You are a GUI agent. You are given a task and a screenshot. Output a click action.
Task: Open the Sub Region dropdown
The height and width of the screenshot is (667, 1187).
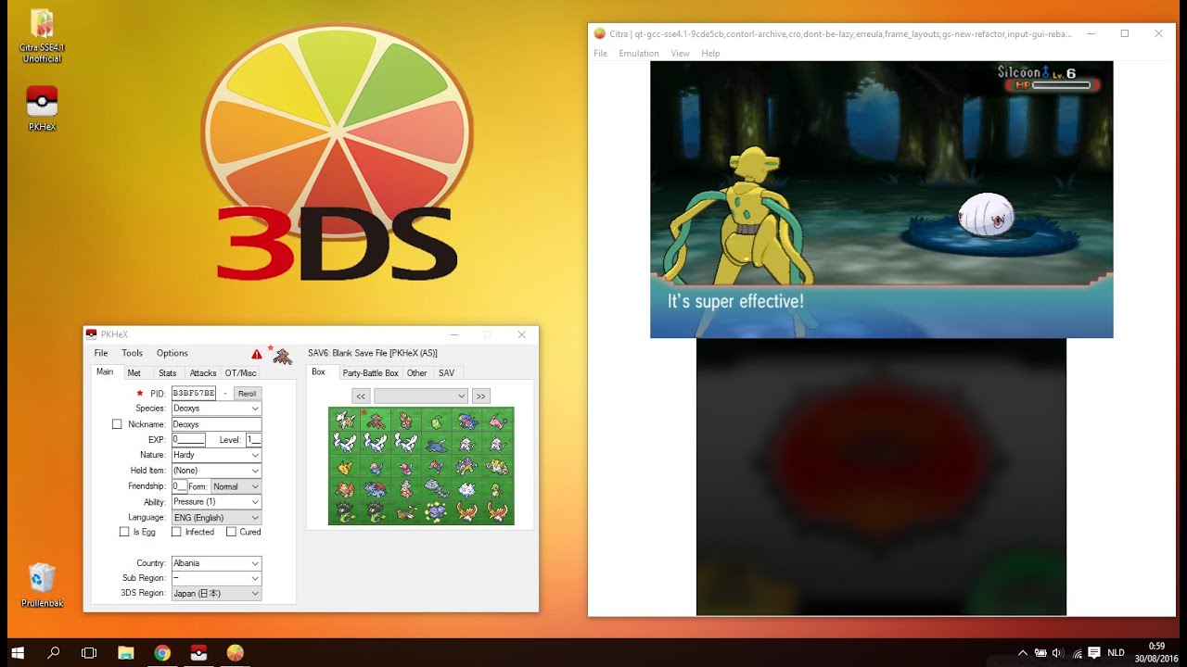click(x=216, y=578)
